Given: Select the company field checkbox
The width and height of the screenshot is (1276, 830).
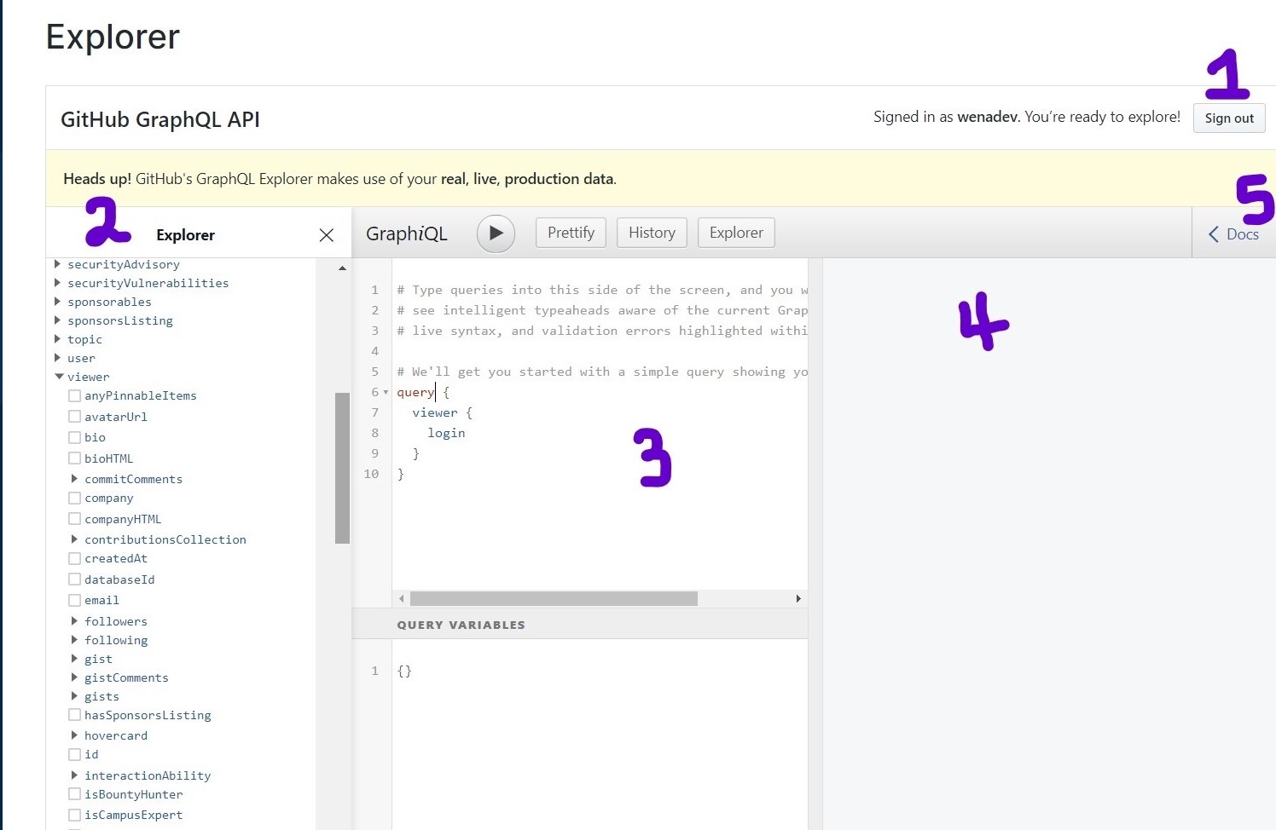Looking at the screenshot, I should [74, 498].
